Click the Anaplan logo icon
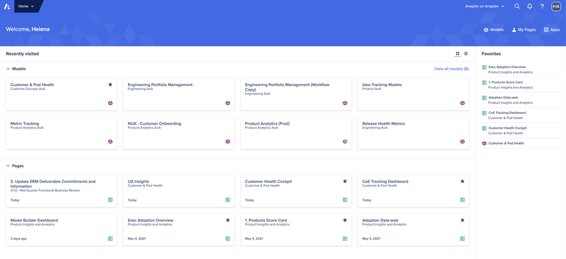The image size is (566, 259). tap(6, 6)
